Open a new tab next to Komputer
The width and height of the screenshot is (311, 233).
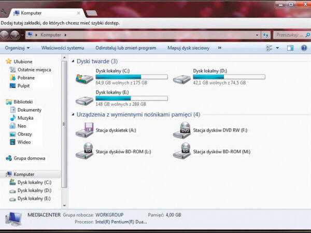pos(91,12)
